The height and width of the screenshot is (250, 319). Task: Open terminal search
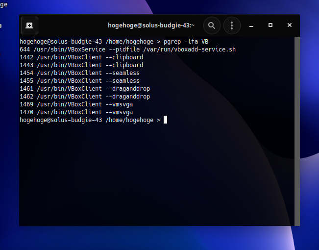pos(212,25)
